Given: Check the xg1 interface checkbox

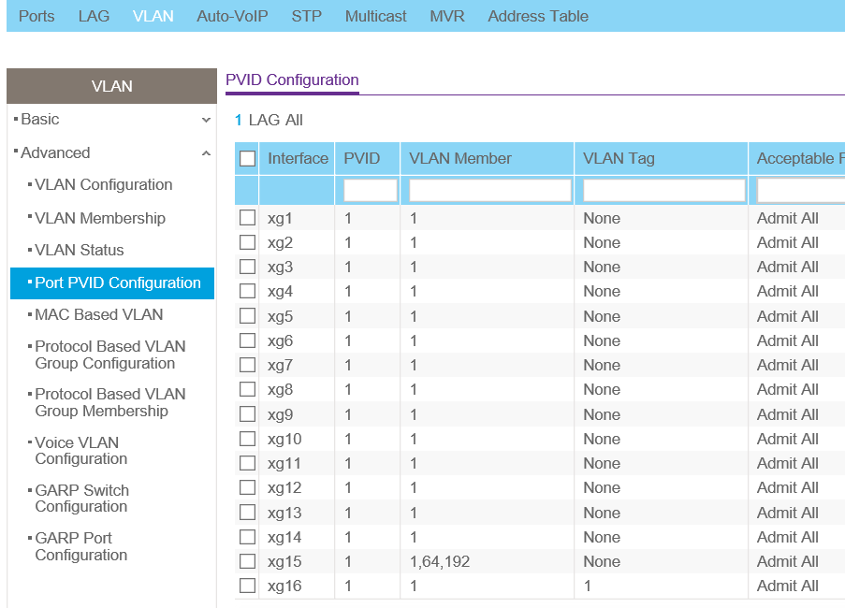Looking at the screenshot, I should click(247, 218).
